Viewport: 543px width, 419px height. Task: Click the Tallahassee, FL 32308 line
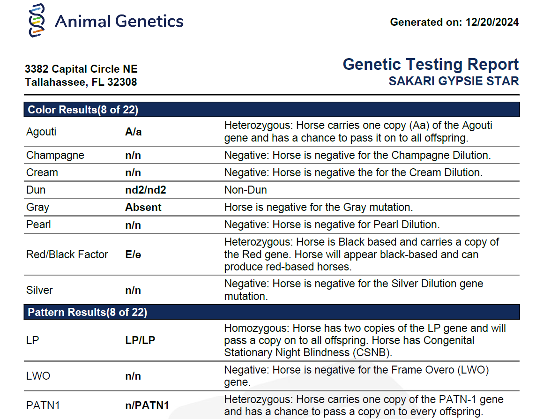click(81, 82)
